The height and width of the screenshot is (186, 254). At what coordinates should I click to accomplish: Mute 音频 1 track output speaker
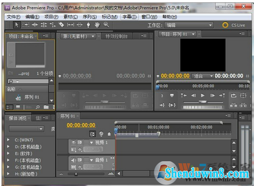(73, 160)
